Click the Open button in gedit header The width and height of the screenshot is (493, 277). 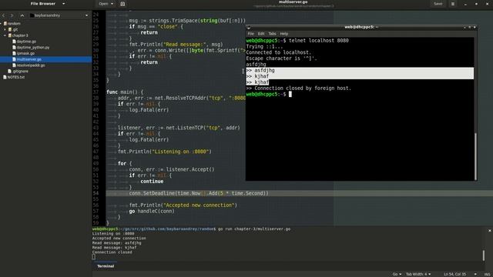tap(103, 4)
